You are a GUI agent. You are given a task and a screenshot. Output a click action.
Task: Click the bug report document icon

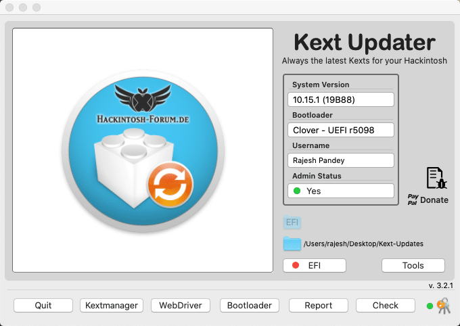click(436, 178)
